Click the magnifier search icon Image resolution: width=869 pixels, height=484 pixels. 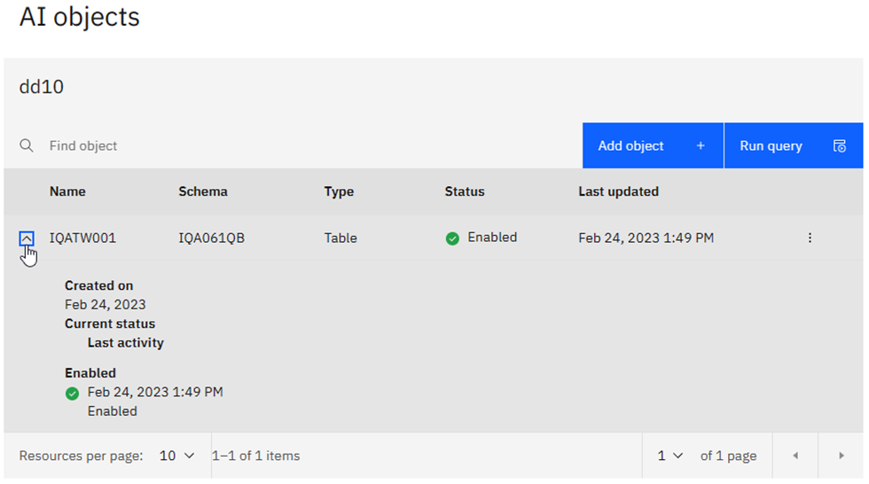27,145
